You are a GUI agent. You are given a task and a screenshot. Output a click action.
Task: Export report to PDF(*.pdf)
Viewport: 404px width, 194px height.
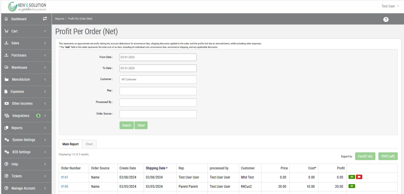[x=388, y=156]
